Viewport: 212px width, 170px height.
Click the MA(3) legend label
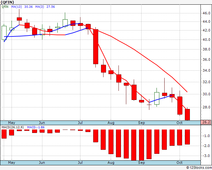(x=40, y=7)
